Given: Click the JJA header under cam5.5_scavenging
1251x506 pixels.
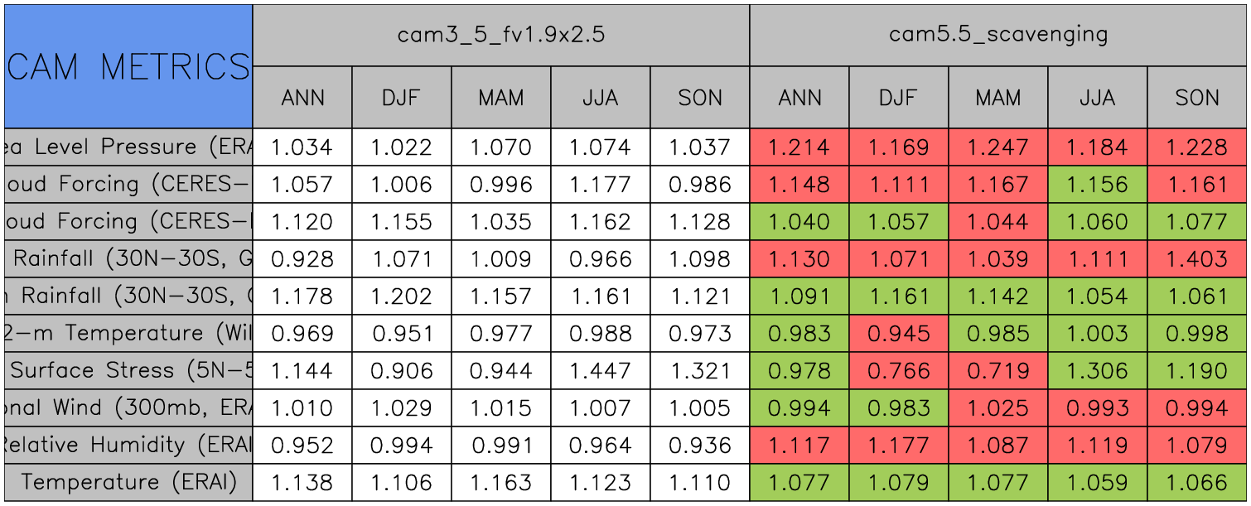Looking at the screenshot, I should 1097,98.
